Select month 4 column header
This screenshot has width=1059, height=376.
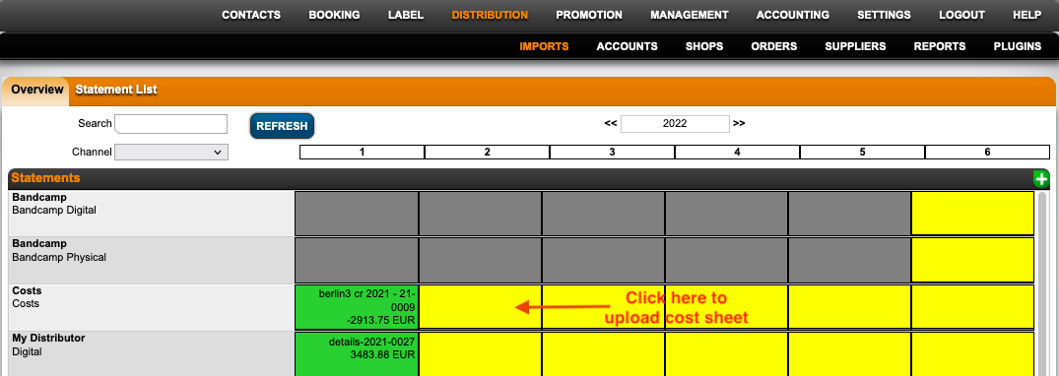coord(737,153)
